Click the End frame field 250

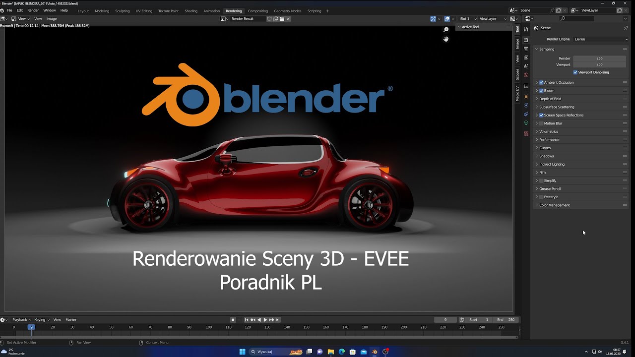(x=506, y=320)
